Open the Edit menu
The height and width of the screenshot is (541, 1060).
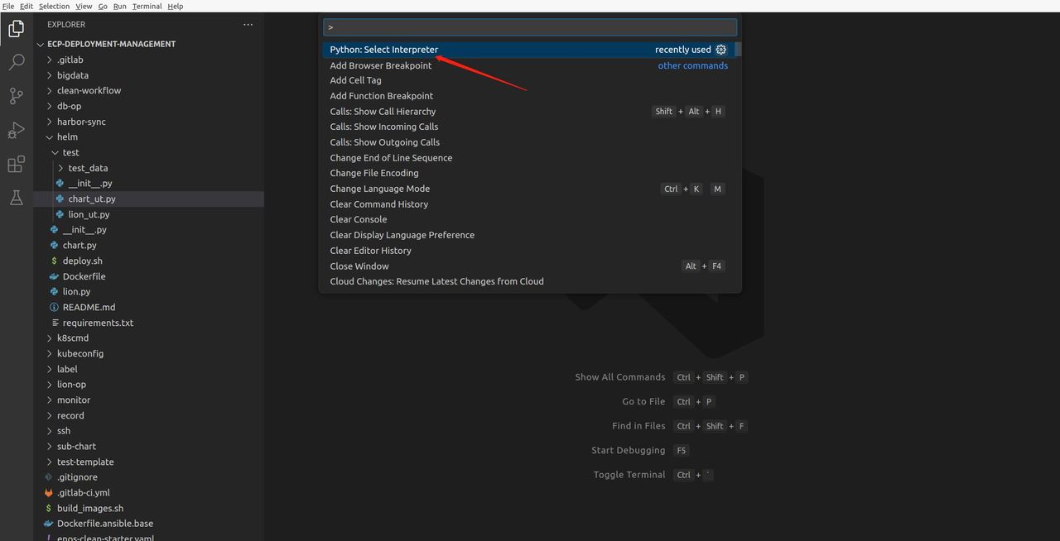(x=26, y=6)
